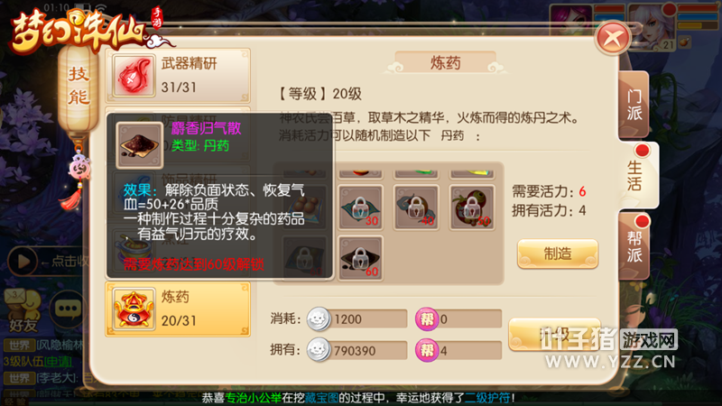Tap the locked level 40 medicine item
Viewport: 722px width, 406px height.
pyautogui.click(x=416, y=208)
